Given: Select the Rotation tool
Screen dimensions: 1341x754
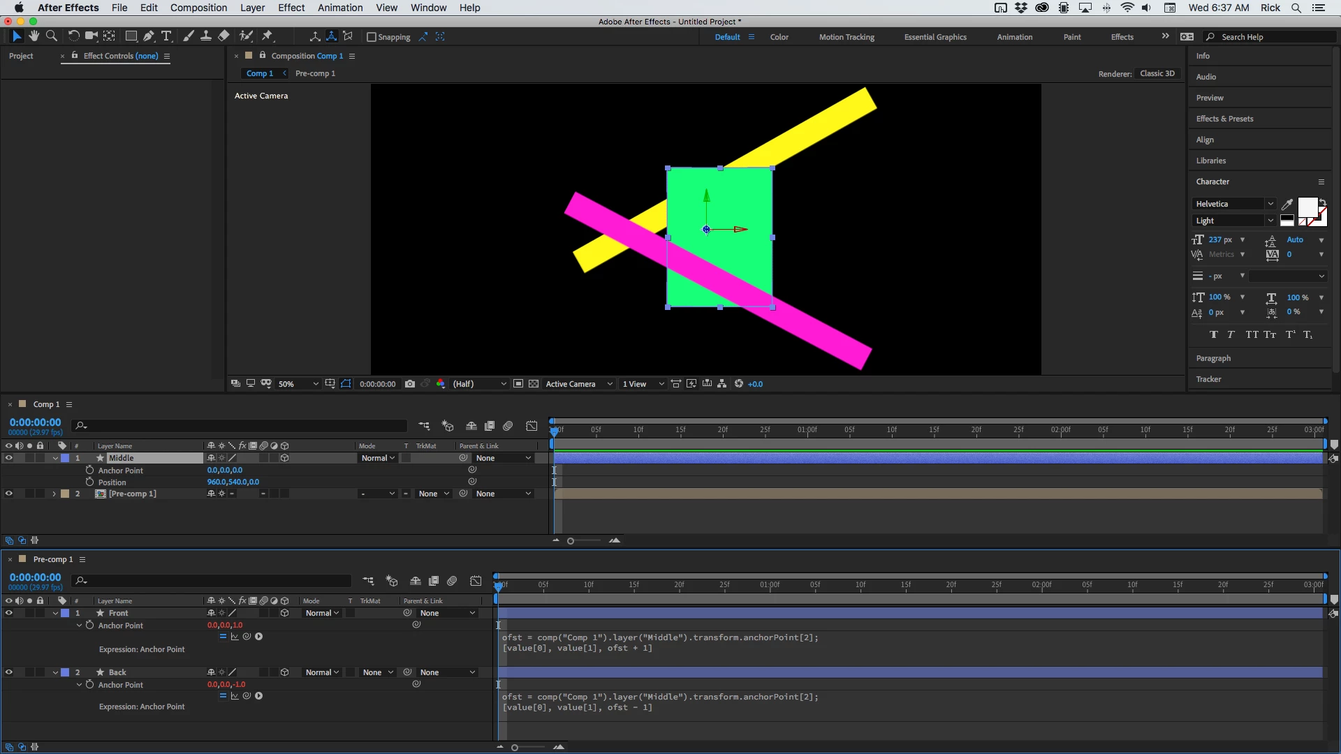Looking at the screenshot, I should pyautogui.click(x=73, y=36).
